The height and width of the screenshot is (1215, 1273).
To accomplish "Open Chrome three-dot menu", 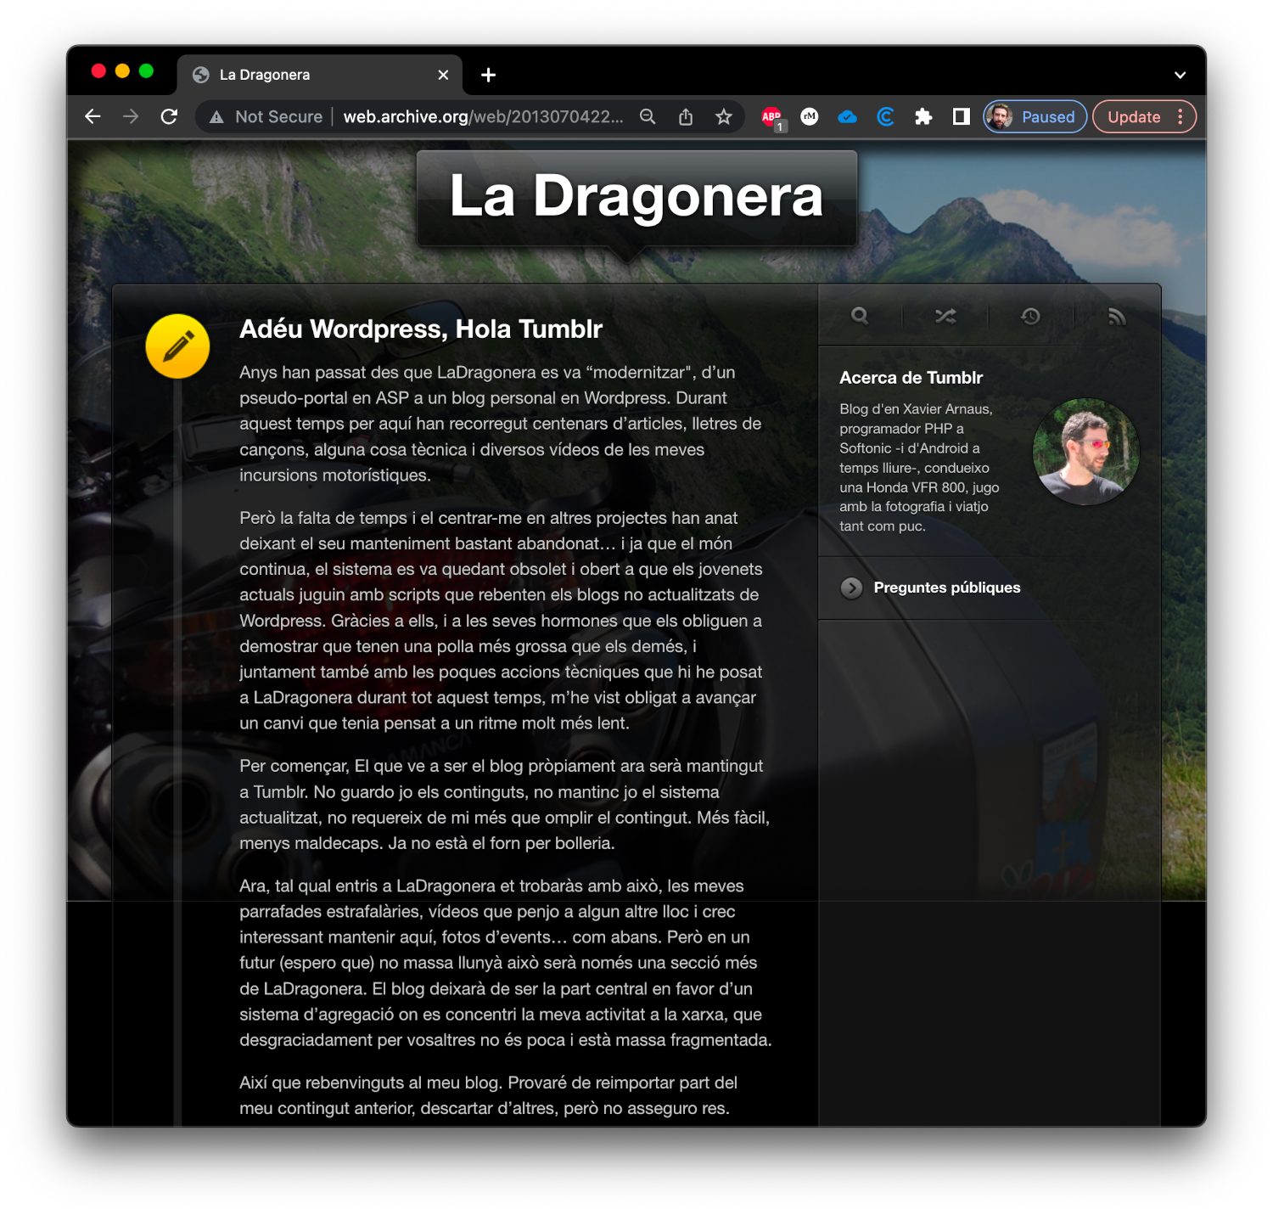I will point(1180,117).
